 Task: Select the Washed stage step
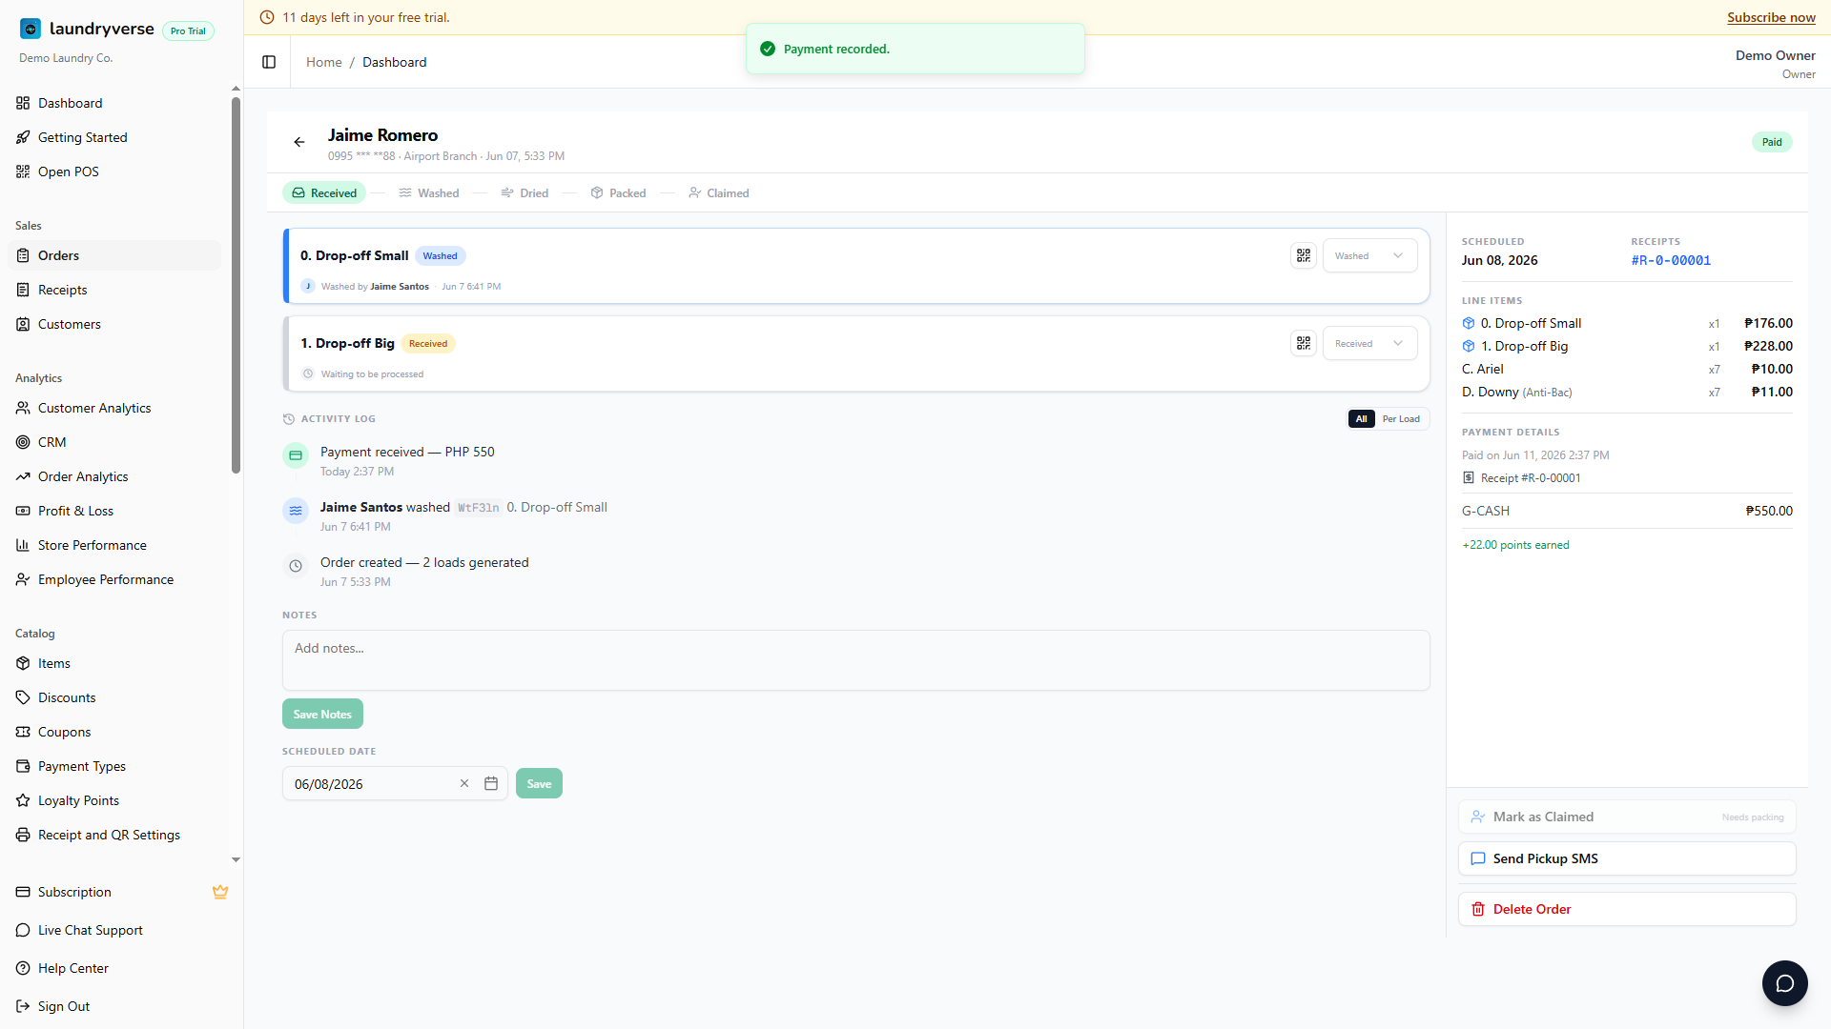coord(429,192)
